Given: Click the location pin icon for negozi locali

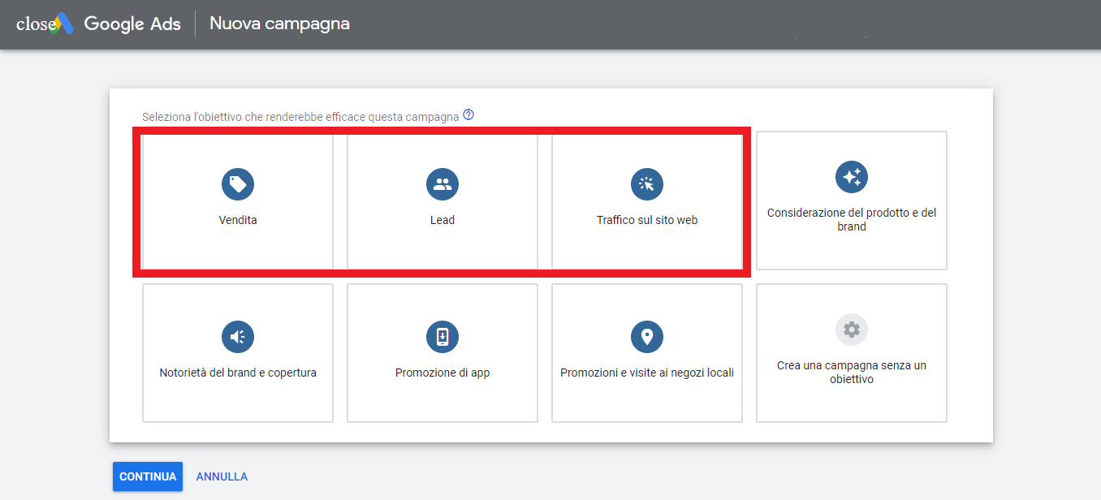Looking at the screenshot, I should click(x=647, y=337).
